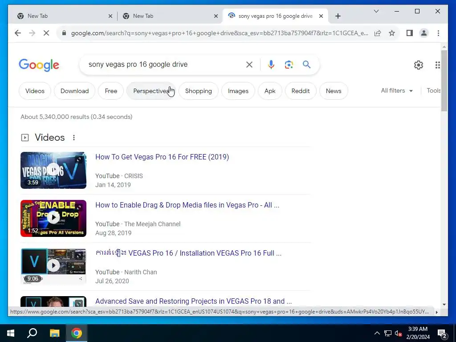
Task: Click the muted volume tray icon
Action: pyautogui.click(x=398, y=333)
